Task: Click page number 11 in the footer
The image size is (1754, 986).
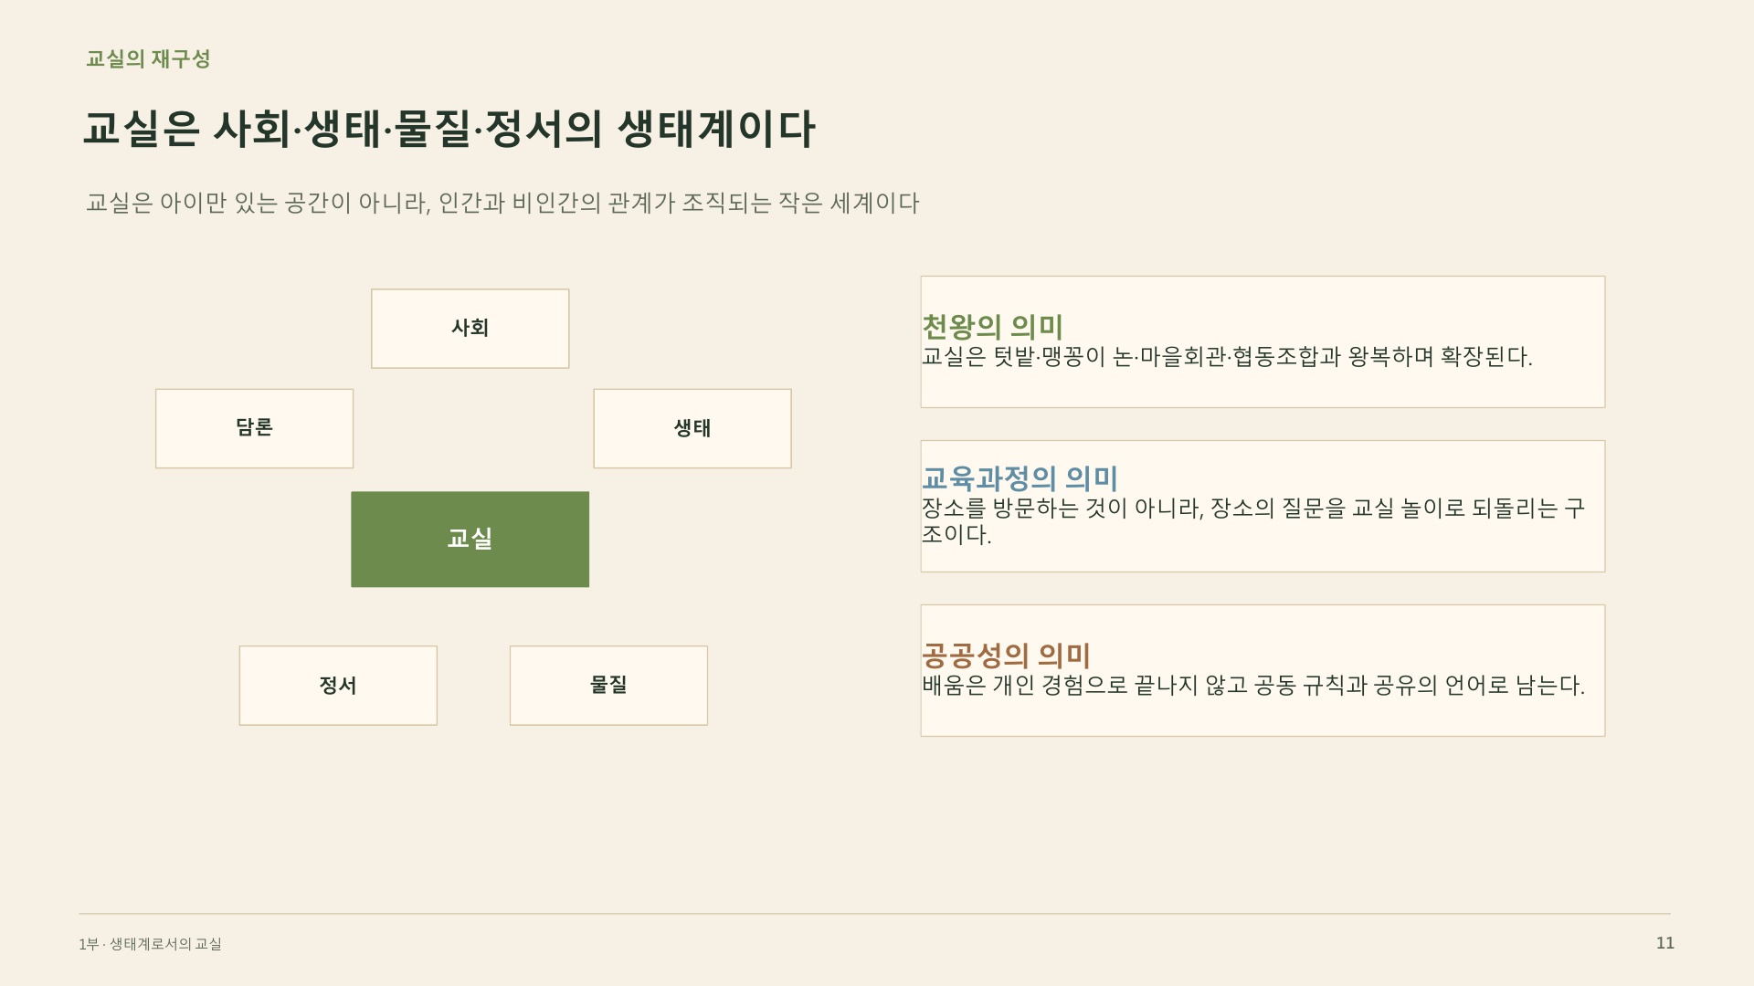Action: [1664, 943]
